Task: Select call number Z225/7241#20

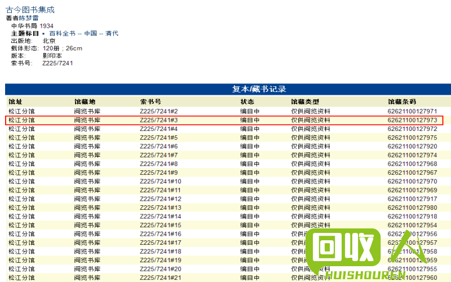Action: (161, 269)
